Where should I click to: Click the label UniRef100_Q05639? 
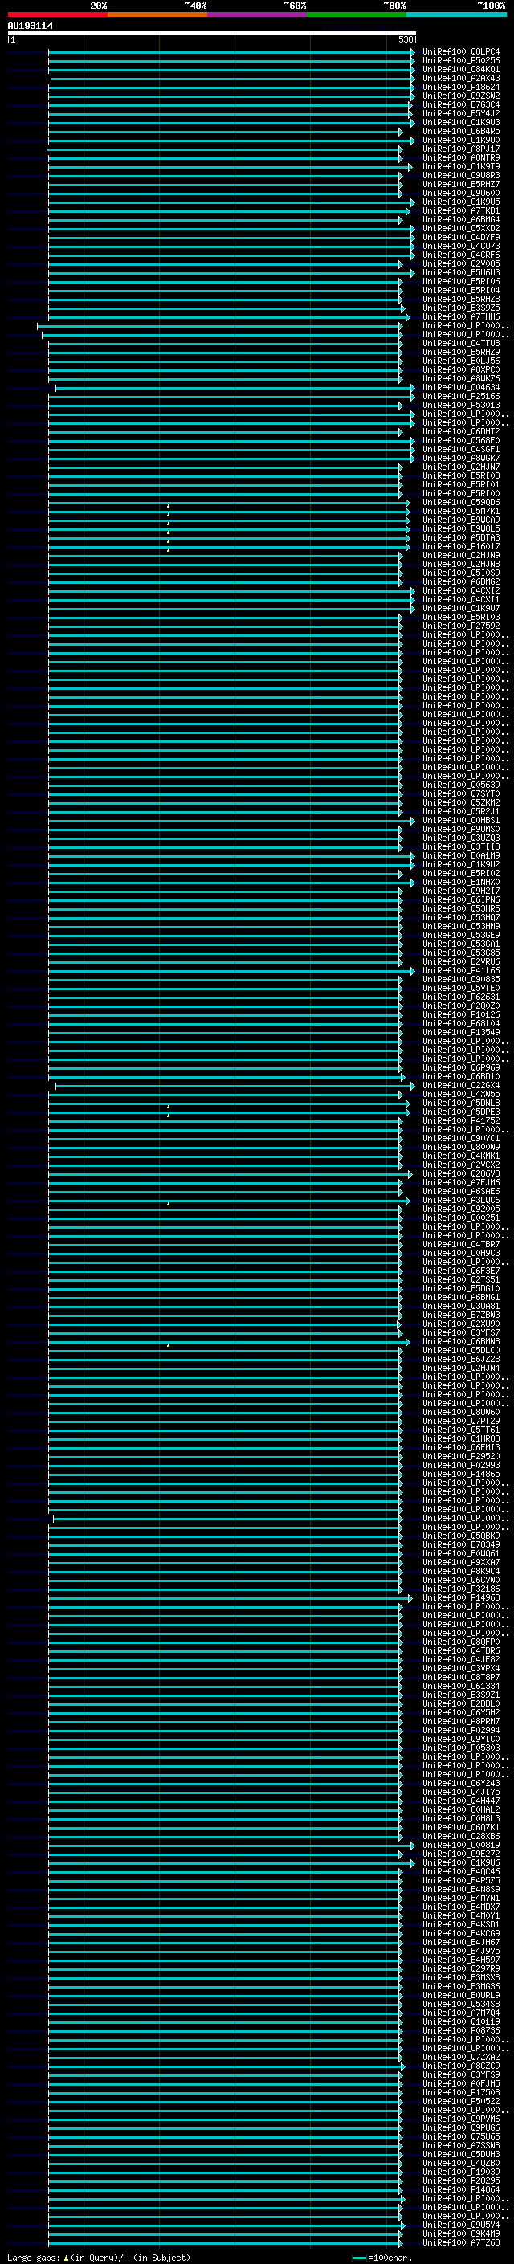pyautogui.click(x=460, y=785)
